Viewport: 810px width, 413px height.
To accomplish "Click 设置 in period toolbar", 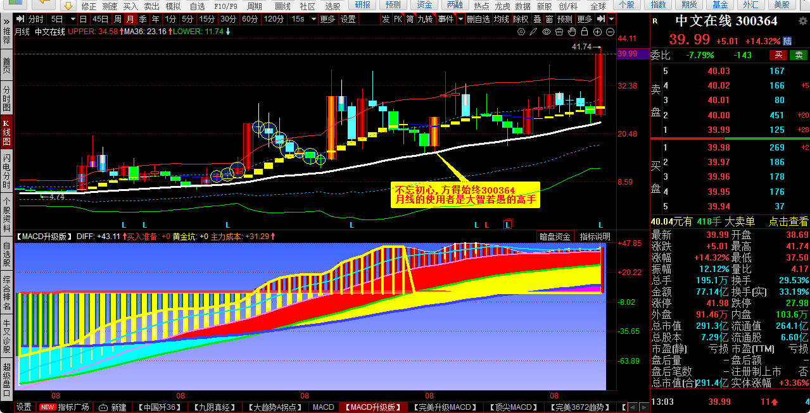I will (348, 19).
